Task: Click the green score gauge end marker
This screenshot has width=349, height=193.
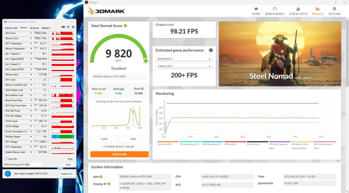Action: coord(146,61)
